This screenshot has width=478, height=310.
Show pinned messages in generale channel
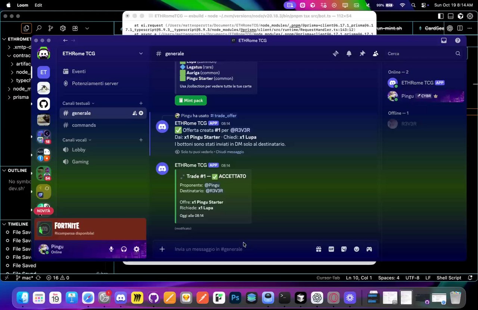point(362,54)
